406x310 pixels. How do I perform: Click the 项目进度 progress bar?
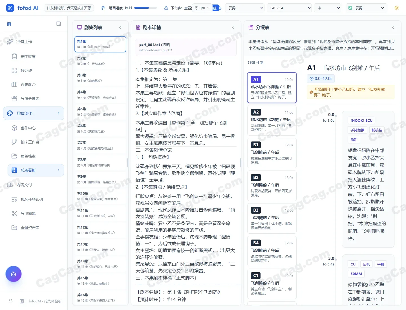point(145,8)
